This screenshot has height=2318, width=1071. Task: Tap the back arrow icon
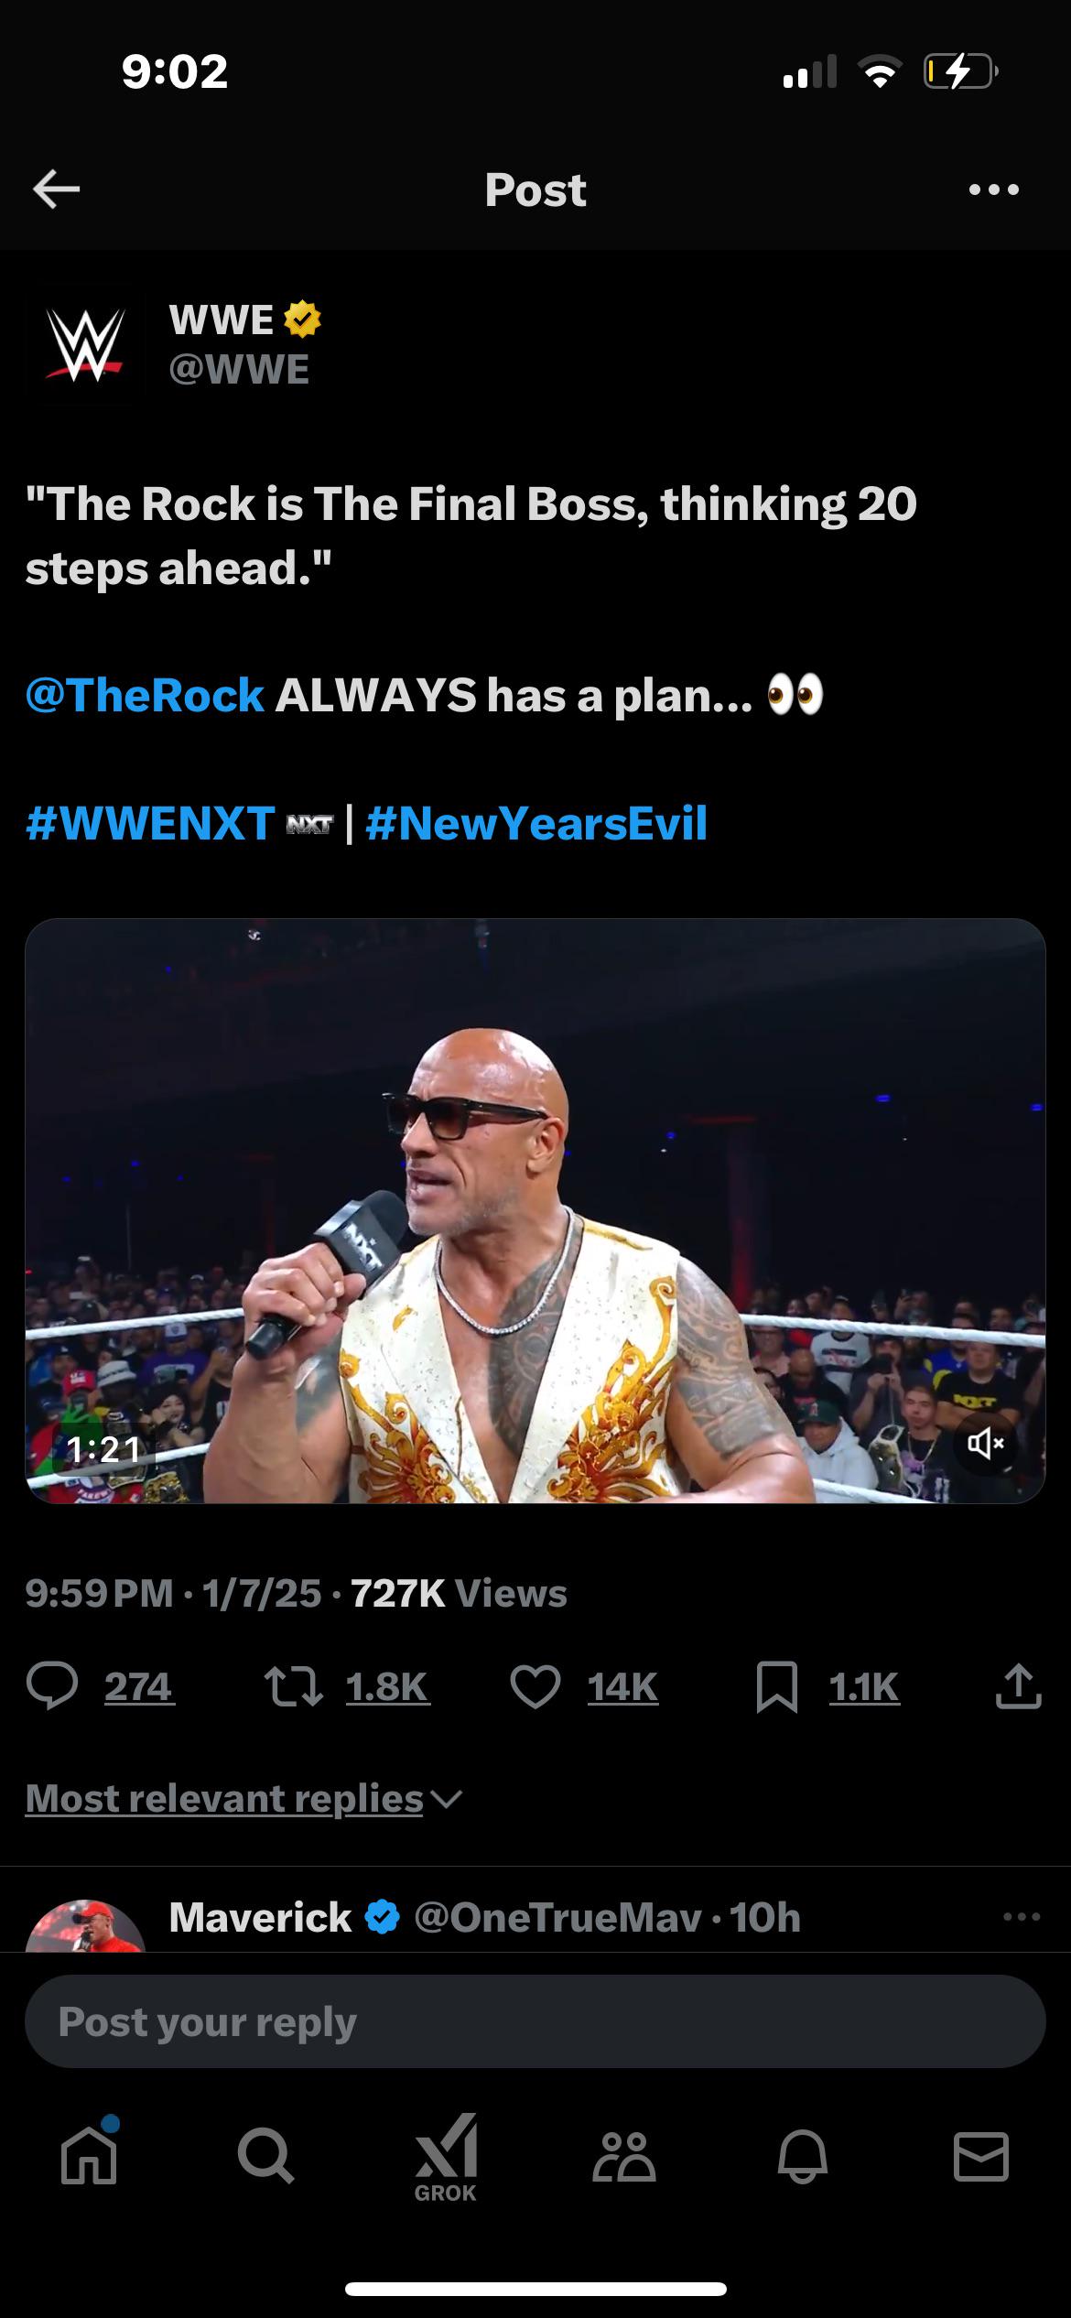pyautogui.click(x=57, y=190)
